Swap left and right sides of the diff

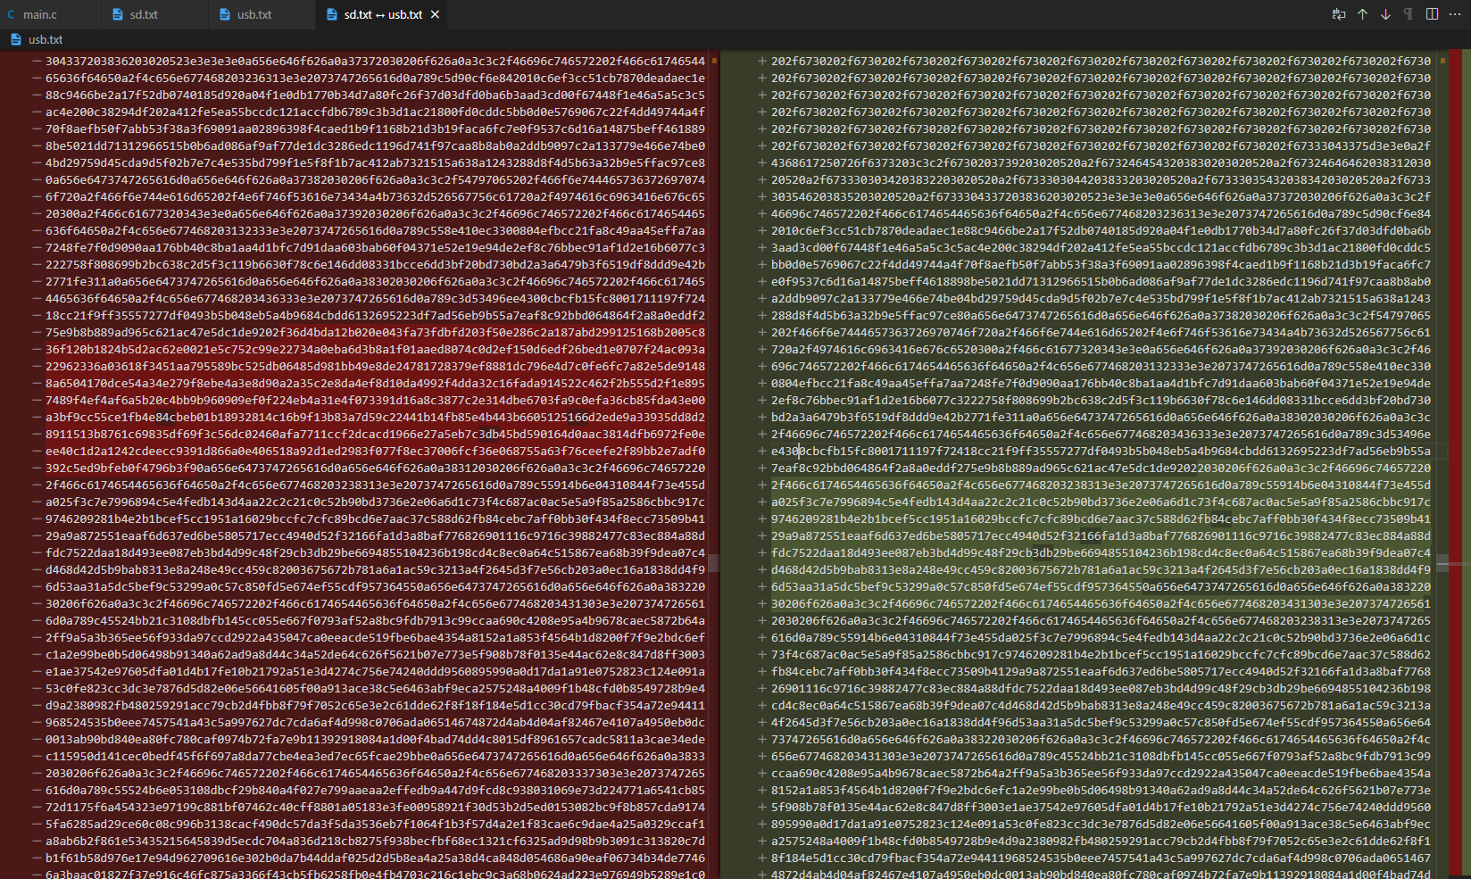pos(1339,14)
